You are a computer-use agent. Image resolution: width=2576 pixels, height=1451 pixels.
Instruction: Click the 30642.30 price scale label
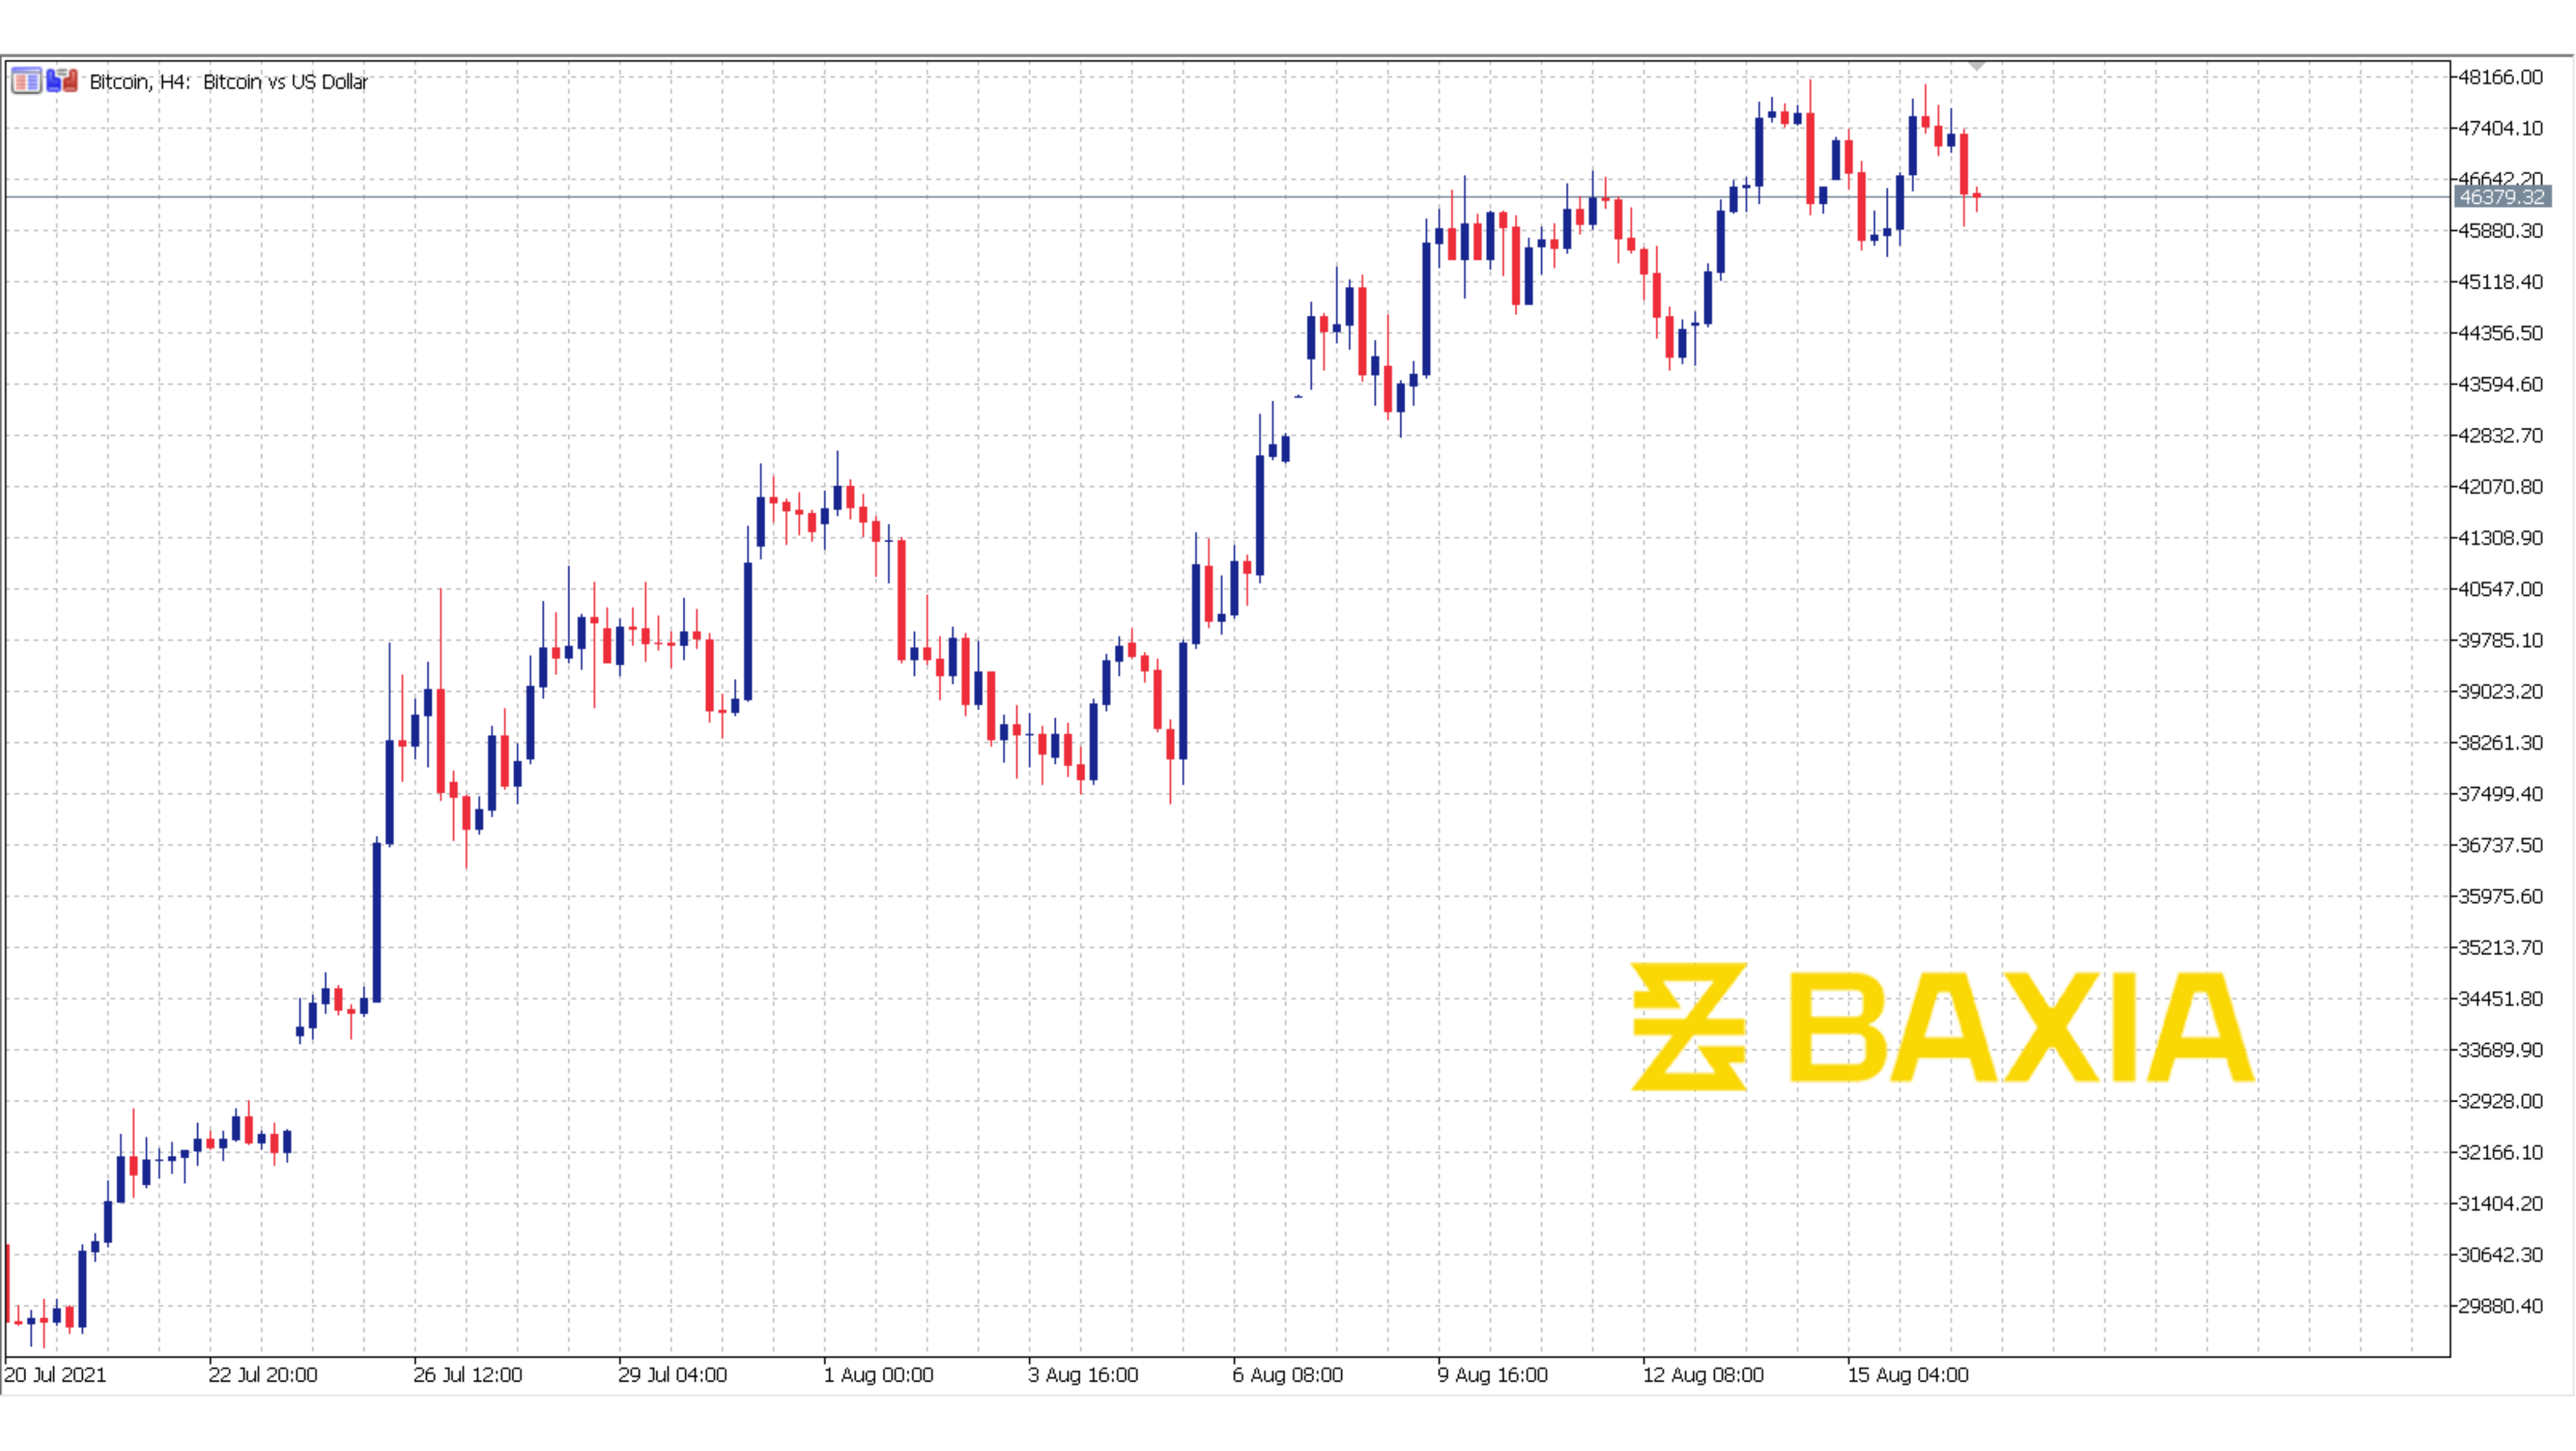[2500, 1255]
